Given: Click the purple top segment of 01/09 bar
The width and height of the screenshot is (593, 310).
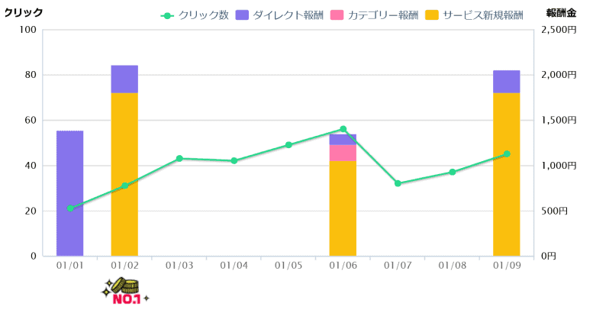Looking at the screenshot, I should pyautogui.click(x=506, y=81).
